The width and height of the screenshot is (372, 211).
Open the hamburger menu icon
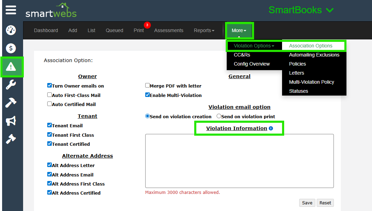[11, 10]
